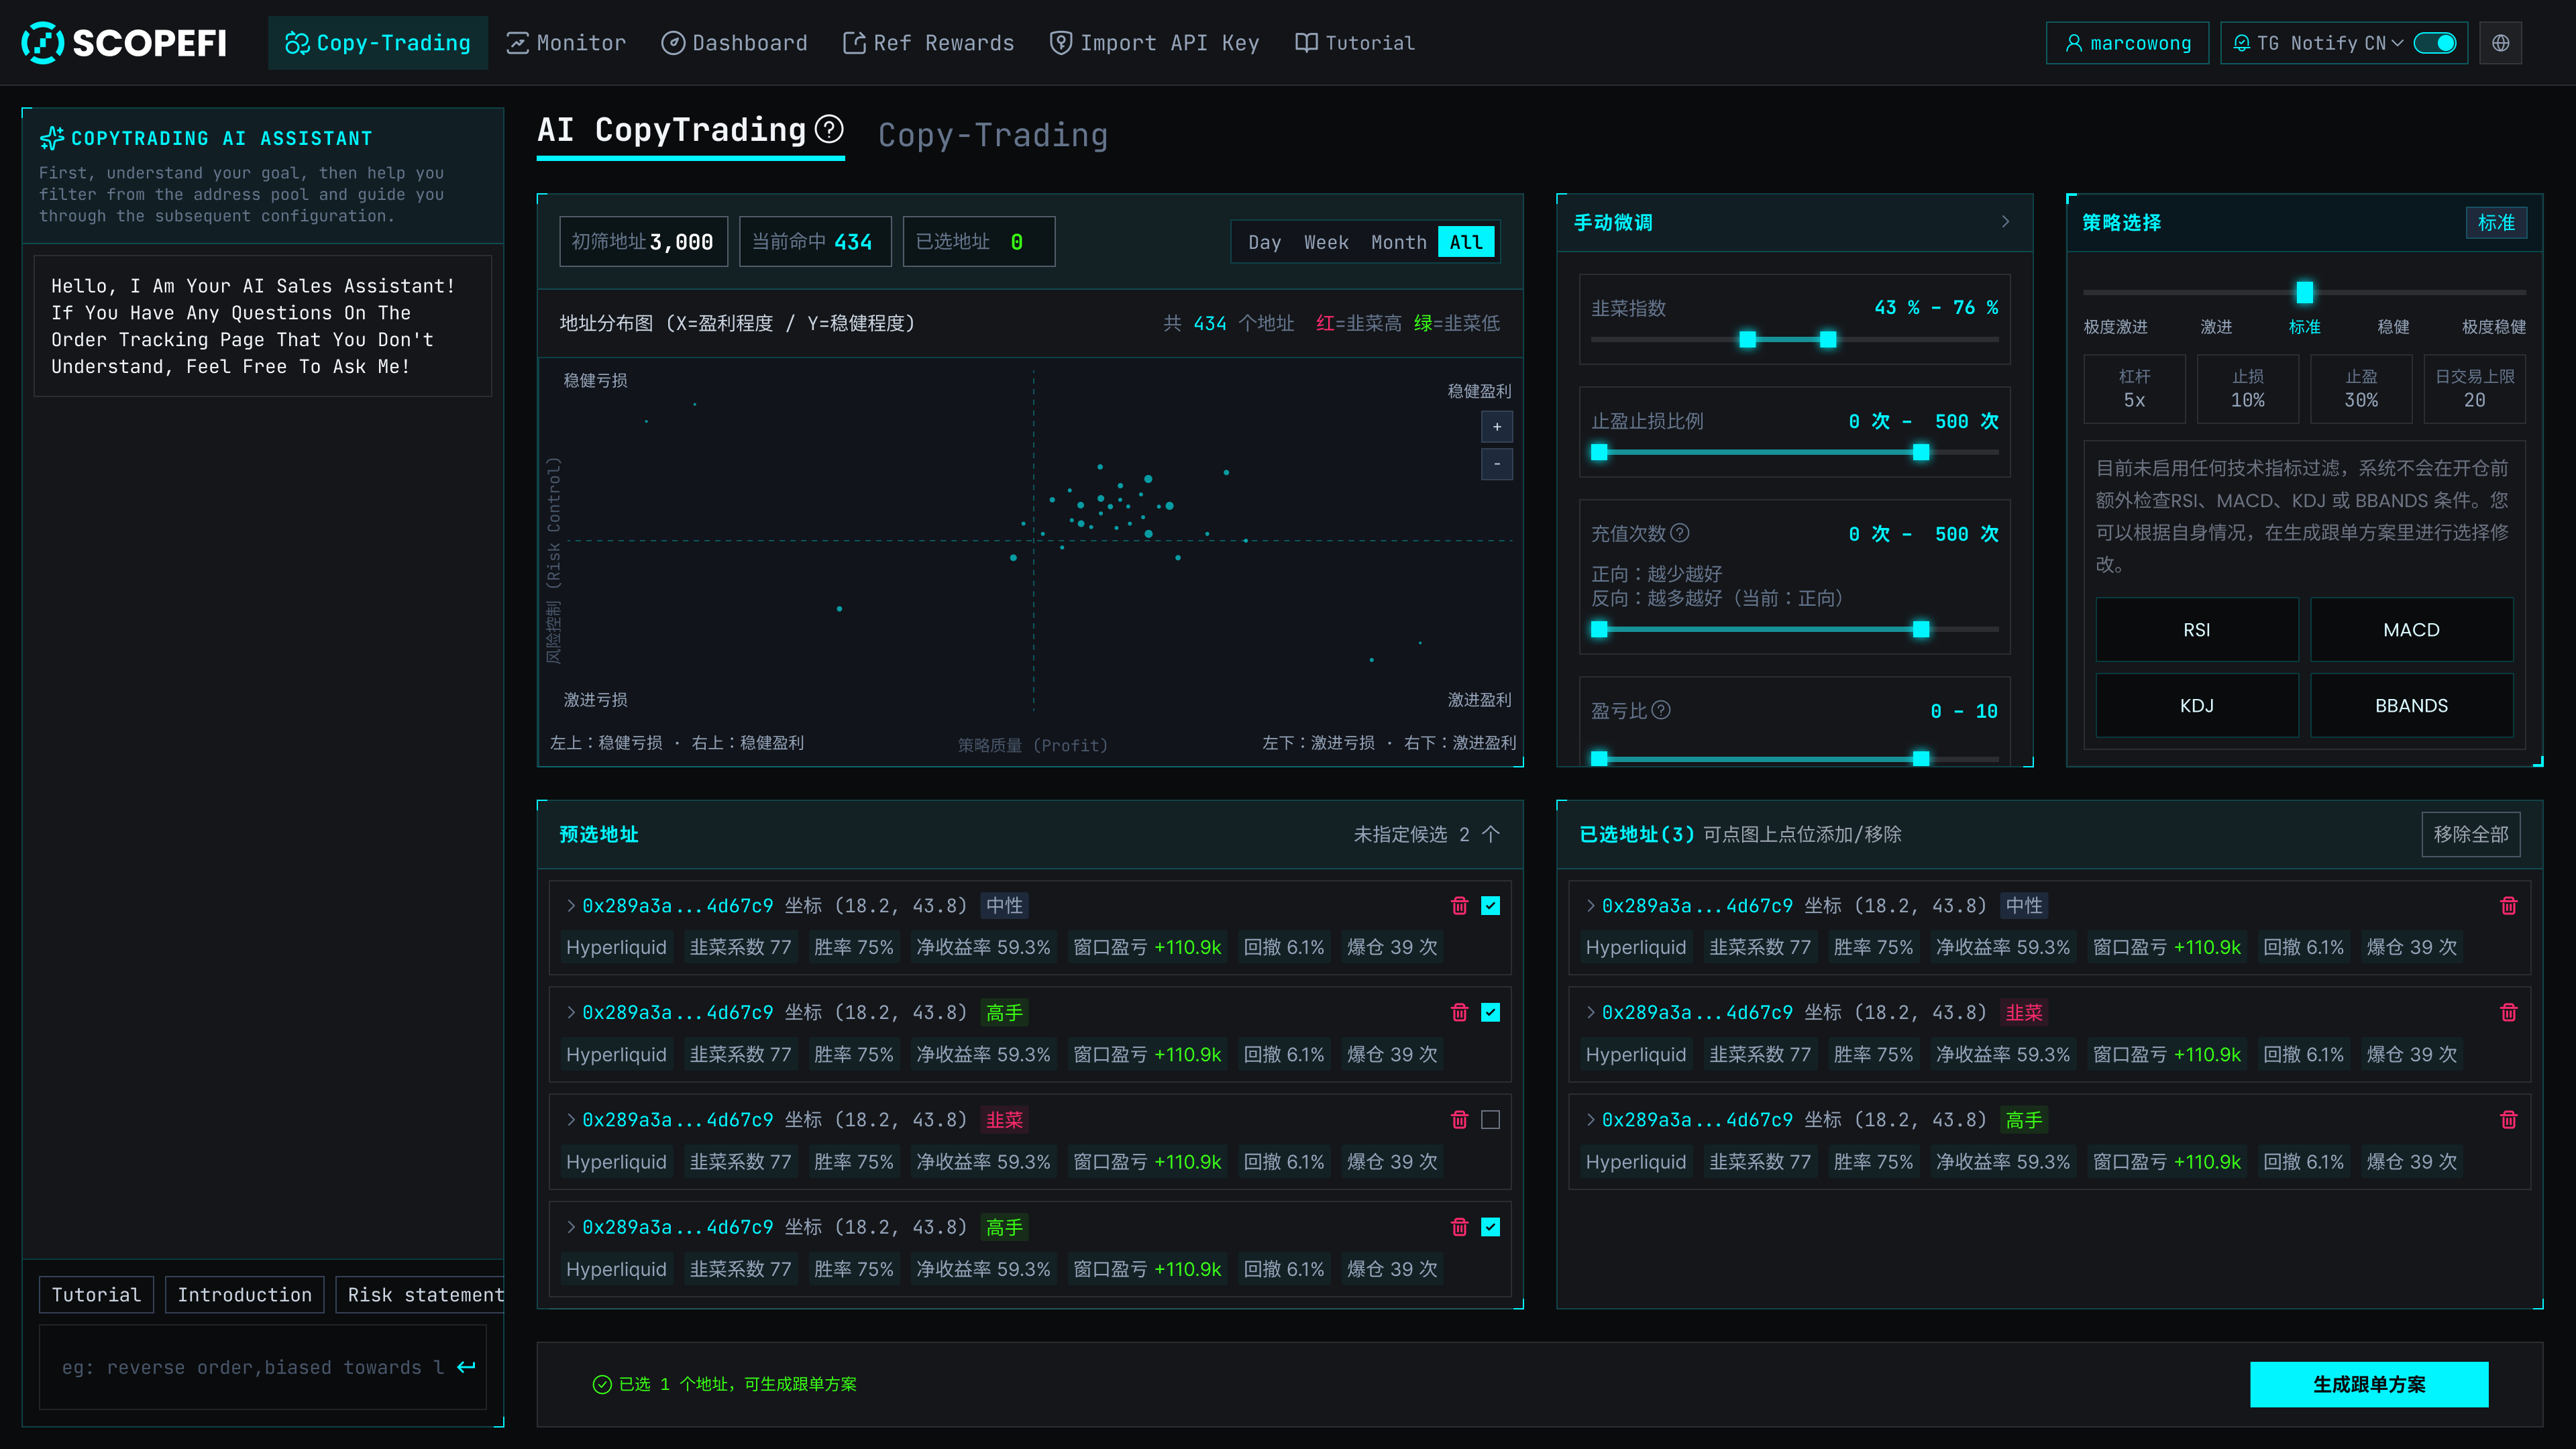Image resolution: width=2576 pixels, height=1449 pixels.
Task: Click the Tutorial book icon in navbar
Action: click(1306, 43)
